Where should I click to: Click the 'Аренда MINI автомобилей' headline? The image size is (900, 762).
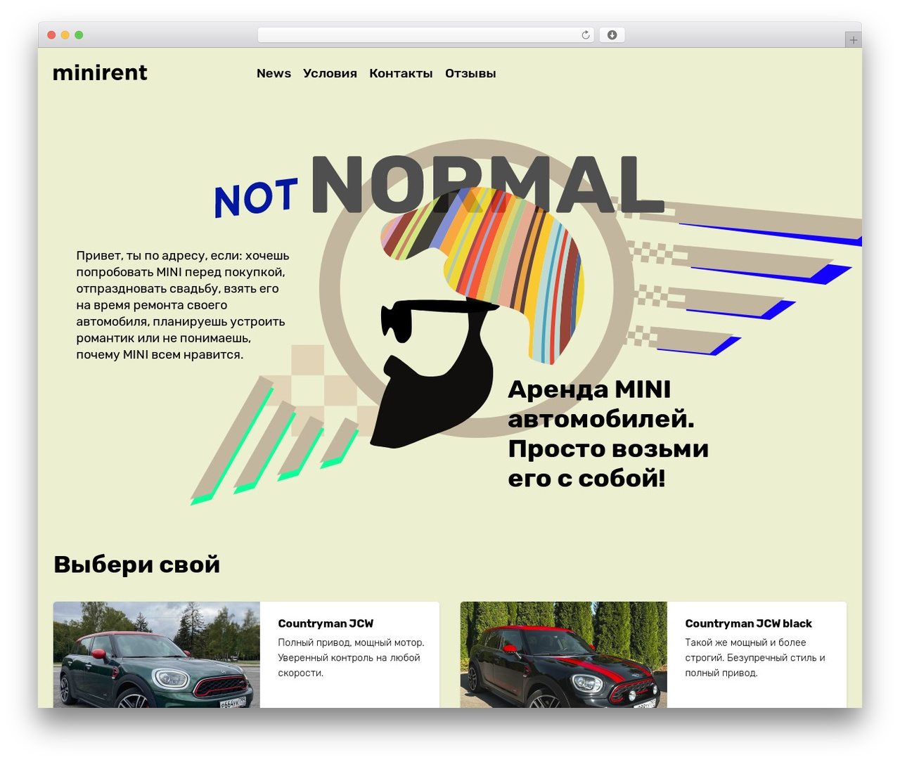click(608, 434)
